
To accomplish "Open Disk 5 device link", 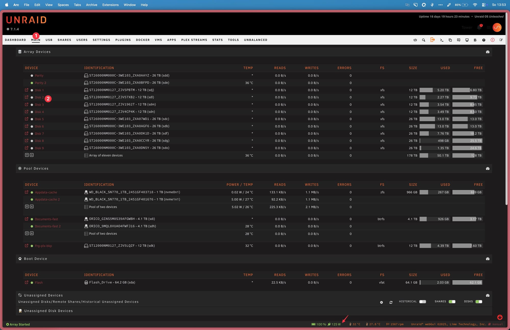I will coord(39,119).
